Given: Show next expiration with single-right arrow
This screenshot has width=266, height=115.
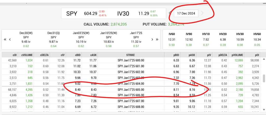Looking at the screenshot, I should (x=152, y=39).
